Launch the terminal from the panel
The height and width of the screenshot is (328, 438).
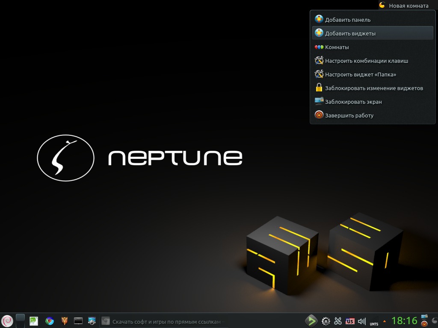point(78,321)
